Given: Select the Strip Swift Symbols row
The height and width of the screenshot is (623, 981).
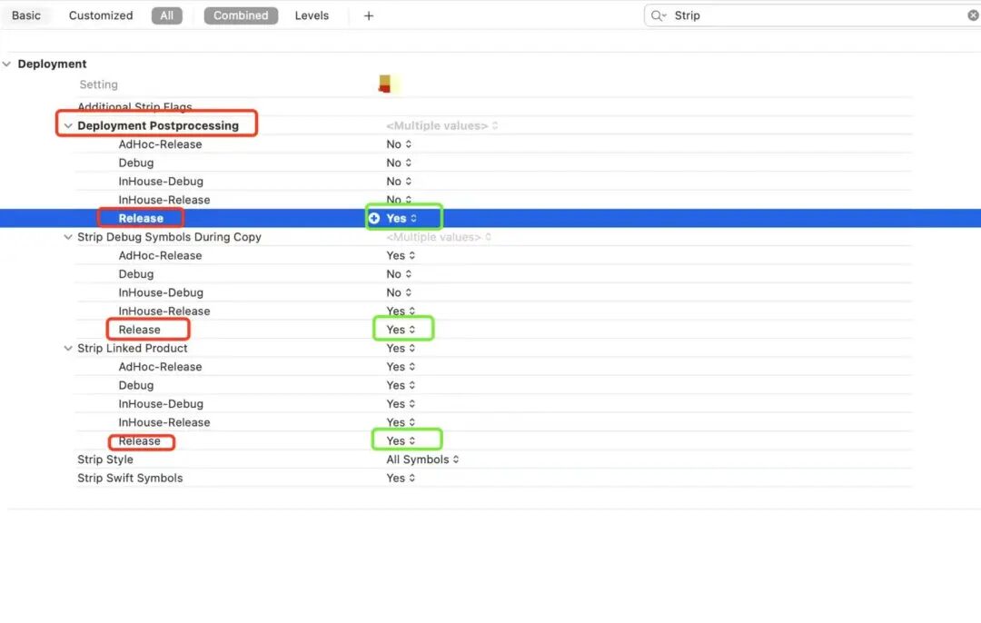Looking at the screenshot, I should tap(130, 478).
